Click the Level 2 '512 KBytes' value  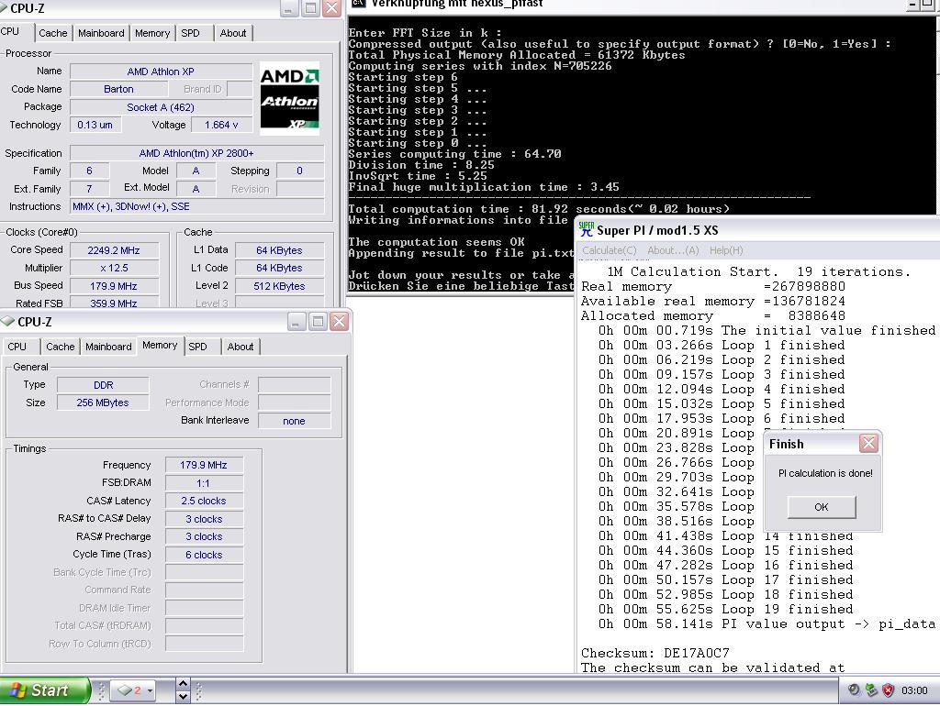click(279, 286)
